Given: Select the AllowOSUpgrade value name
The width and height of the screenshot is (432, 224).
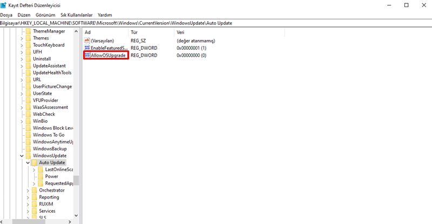Looking at the screenshot, I should click(109, 56).
